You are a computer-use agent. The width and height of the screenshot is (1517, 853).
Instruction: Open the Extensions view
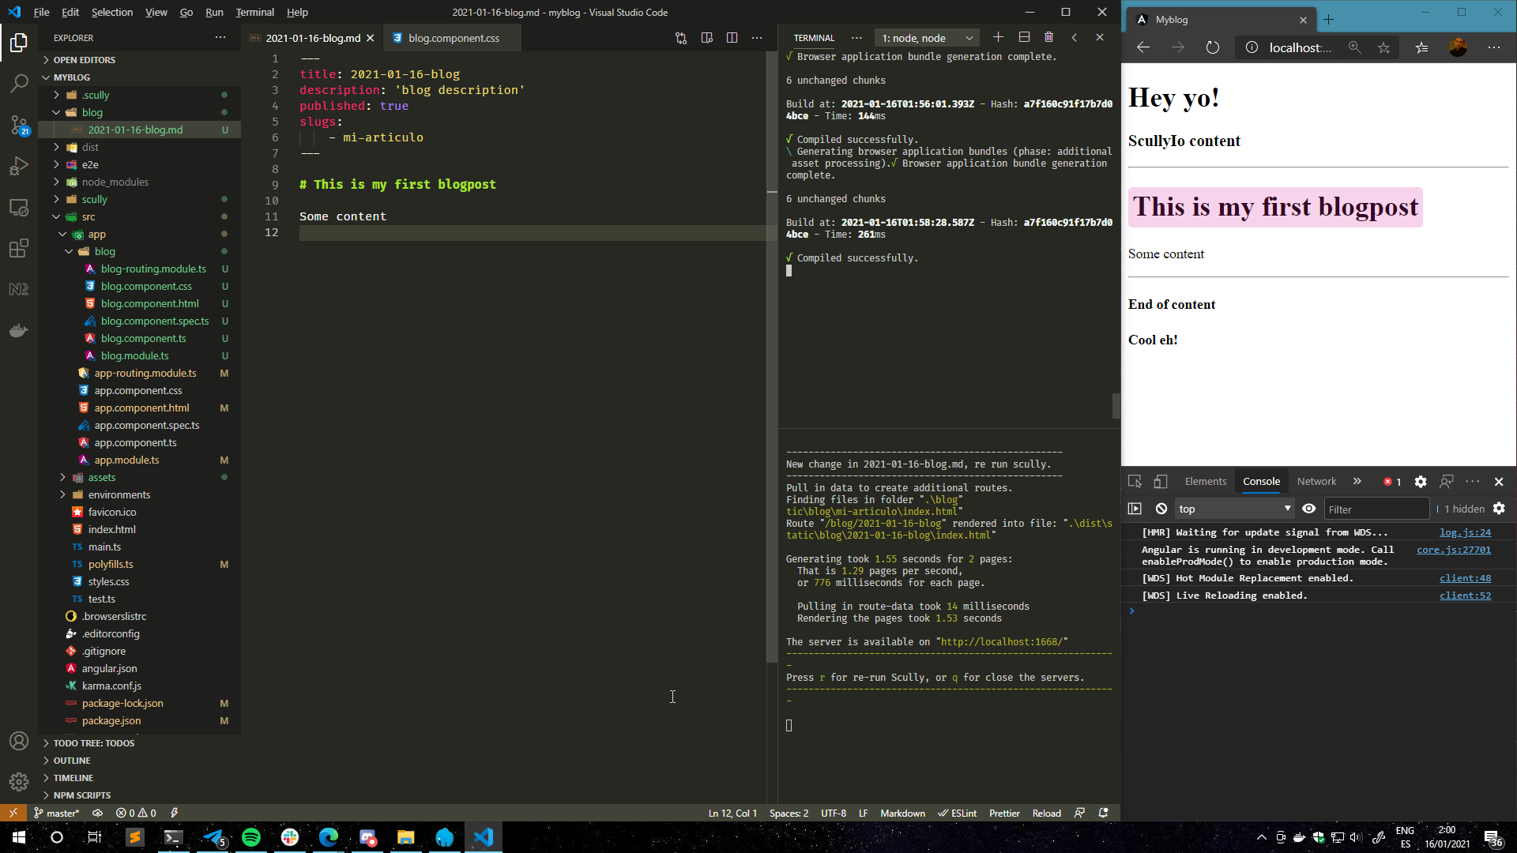click(19, 248)
